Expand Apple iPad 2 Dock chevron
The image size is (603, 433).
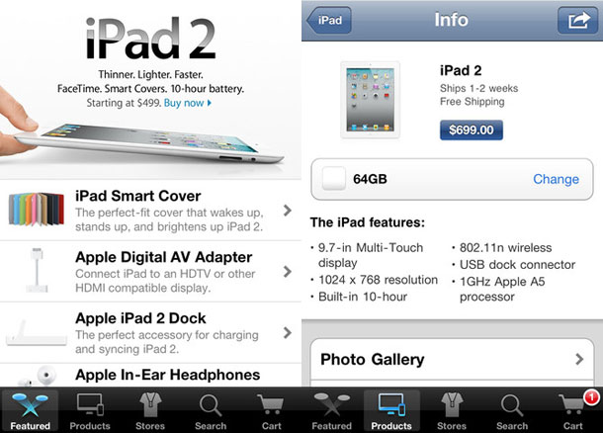(x=287, y=332)
